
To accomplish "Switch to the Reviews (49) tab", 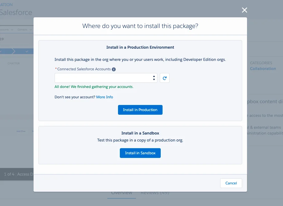I will [x=155, y=192].
